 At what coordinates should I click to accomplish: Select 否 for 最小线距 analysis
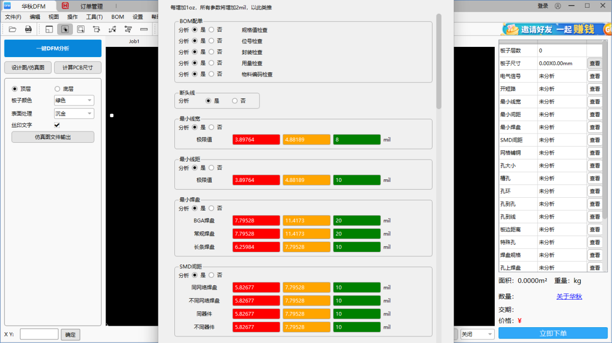click(x=212, y=168)
